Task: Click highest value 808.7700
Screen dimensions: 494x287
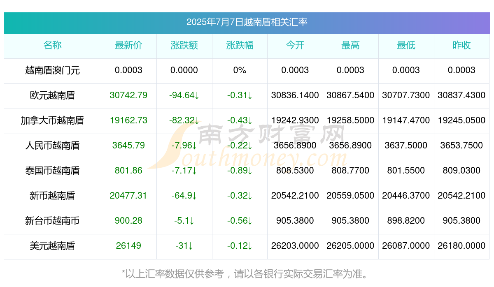Action: coord(350,171)
